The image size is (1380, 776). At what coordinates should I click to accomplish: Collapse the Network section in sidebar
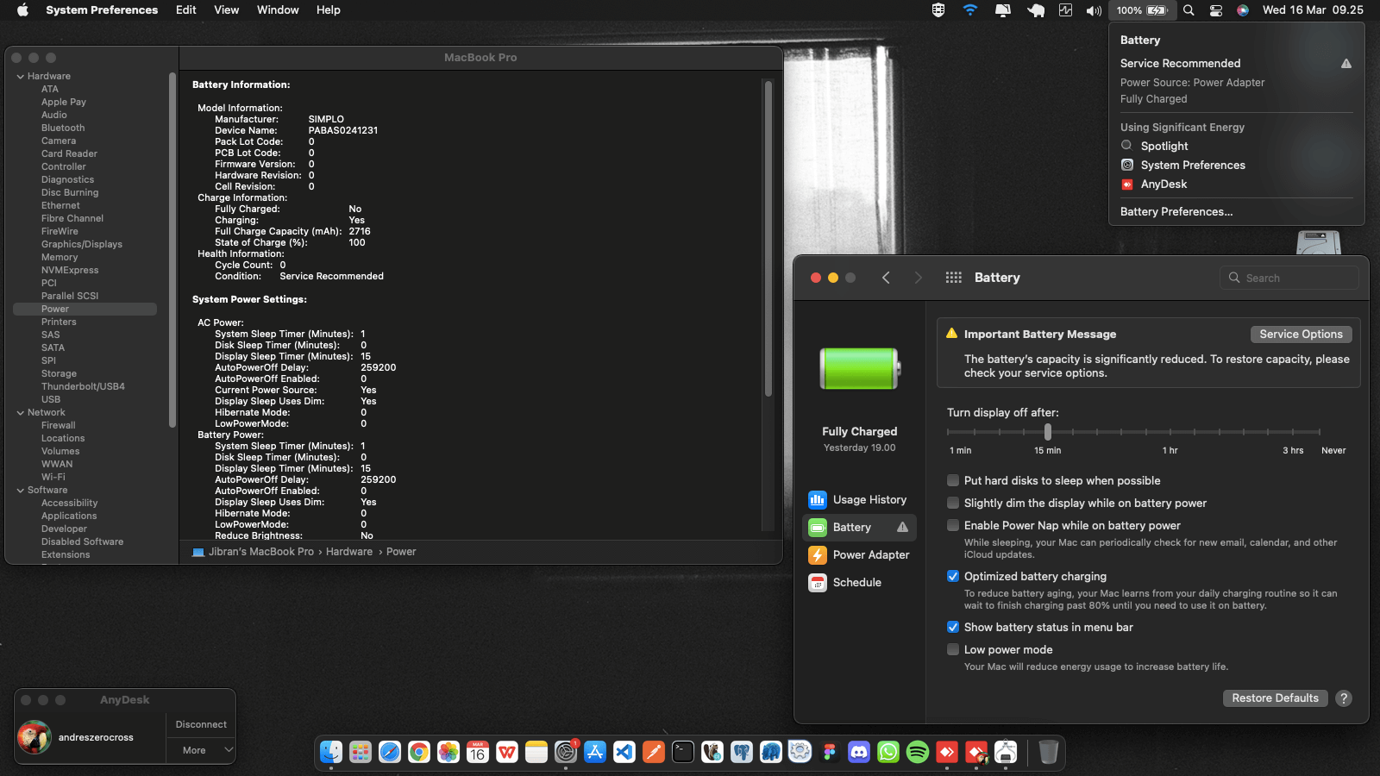pos(21,413)
